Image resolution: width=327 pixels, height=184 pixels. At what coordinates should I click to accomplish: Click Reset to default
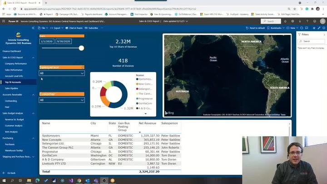(x=255, y=28)
